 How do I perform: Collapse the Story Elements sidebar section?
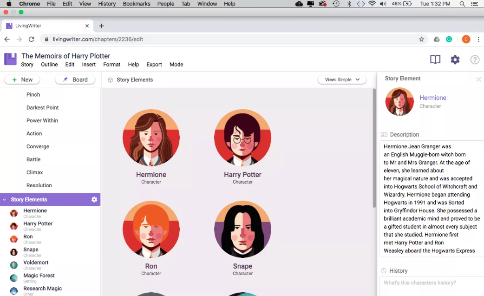click(x=5, y=199)
